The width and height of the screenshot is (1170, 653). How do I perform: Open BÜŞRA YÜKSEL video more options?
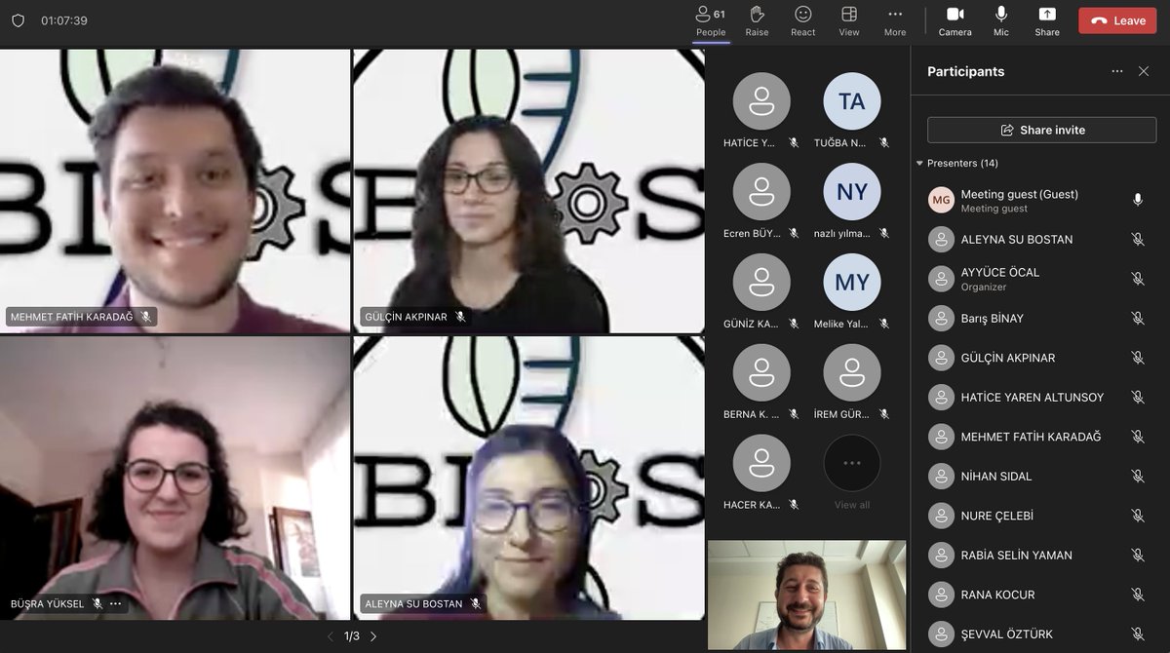coord(115,603)
